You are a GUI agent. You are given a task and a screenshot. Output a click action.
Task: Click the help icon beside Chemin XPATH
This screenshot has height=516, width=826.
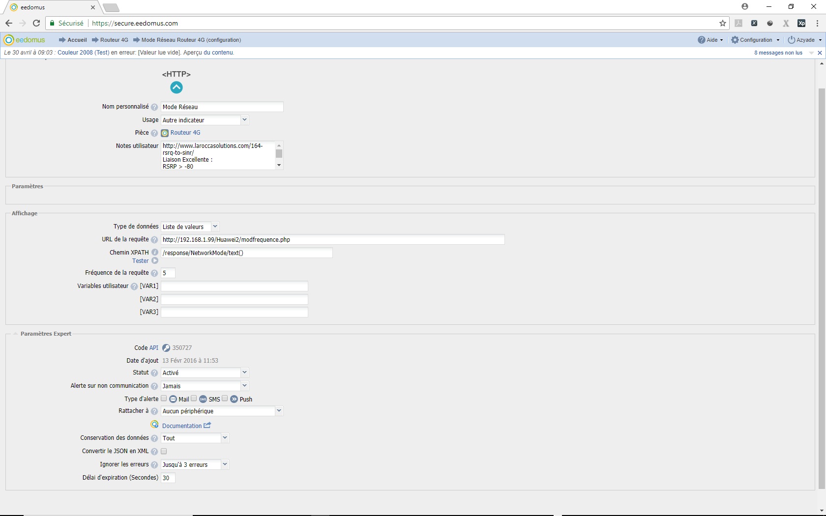point(154,253)
